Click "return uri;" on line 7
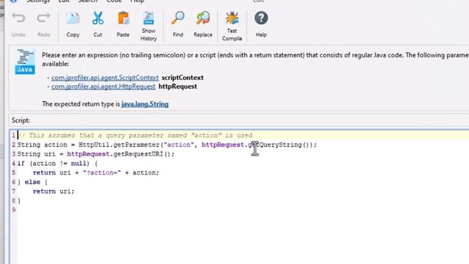Screen dimensions: 469x264 (53, 191)
